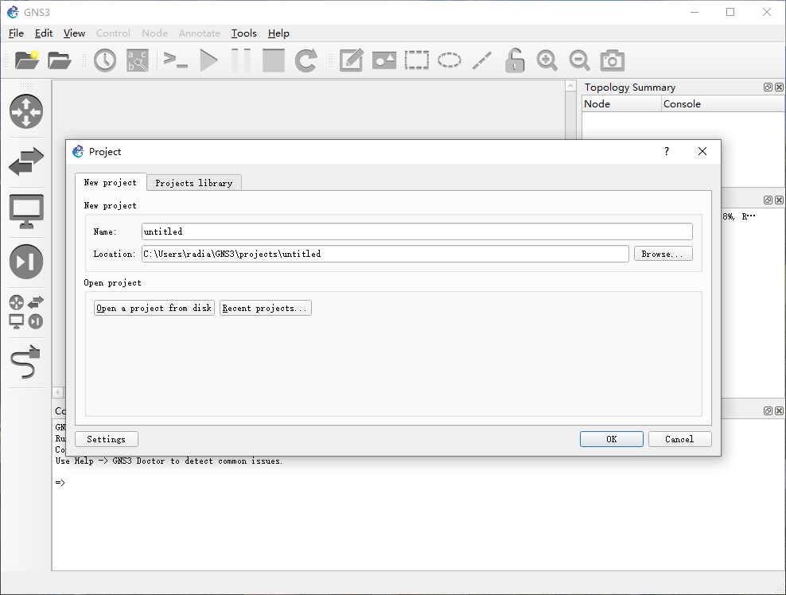The width and height of the screenshot is (786, 595).
Task: Float the Topology Summary panel
Action: [x=768, y=87]
